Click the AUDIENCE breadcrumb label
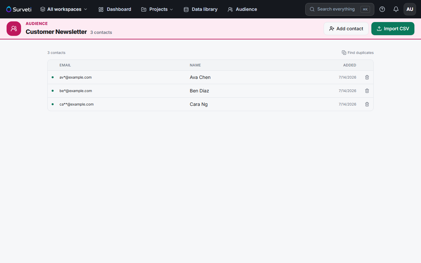Screen dimensions: 421x263 pyautogui.click(x=37, y=24)
